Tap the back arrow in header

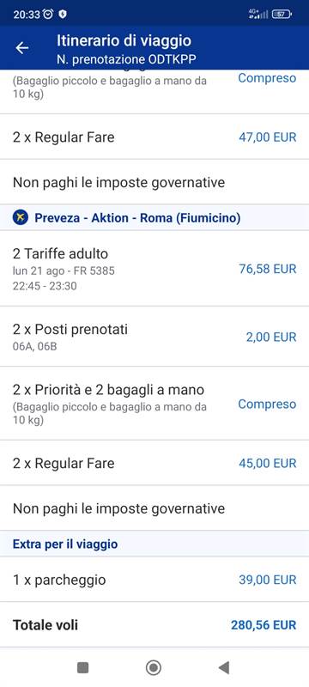coord(21,48)
